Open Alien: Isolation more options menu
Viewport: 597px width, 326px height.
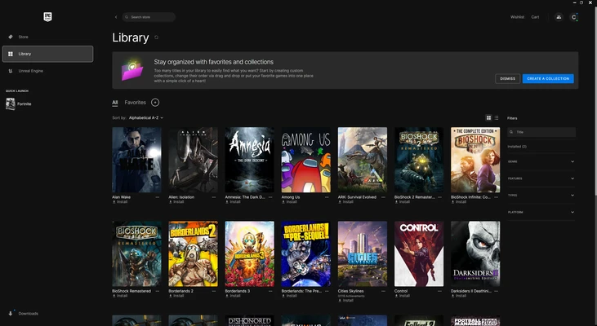point(214,197)
